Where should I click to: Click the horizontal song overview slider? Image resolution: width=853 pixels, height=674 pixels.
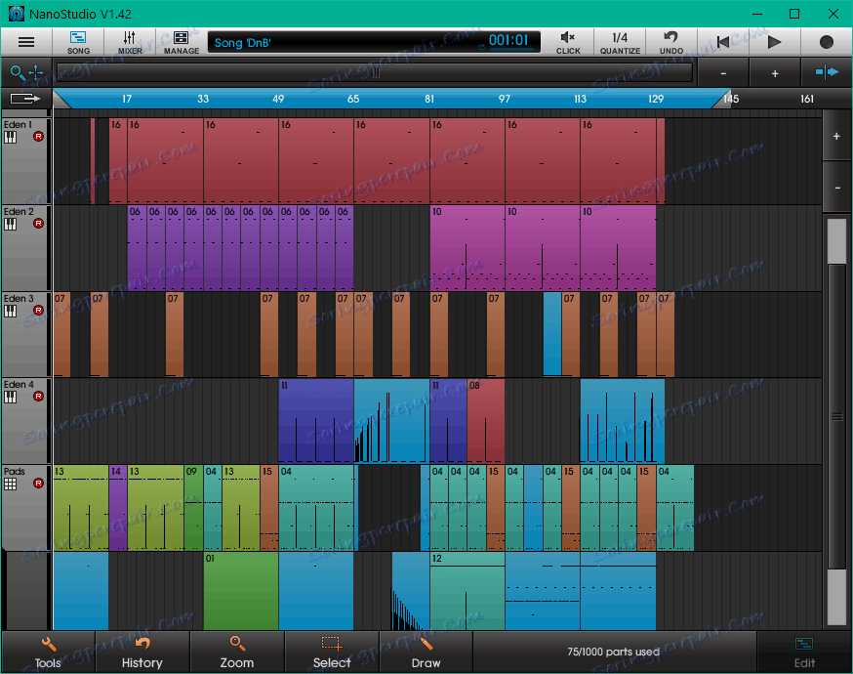click(374, 72)
